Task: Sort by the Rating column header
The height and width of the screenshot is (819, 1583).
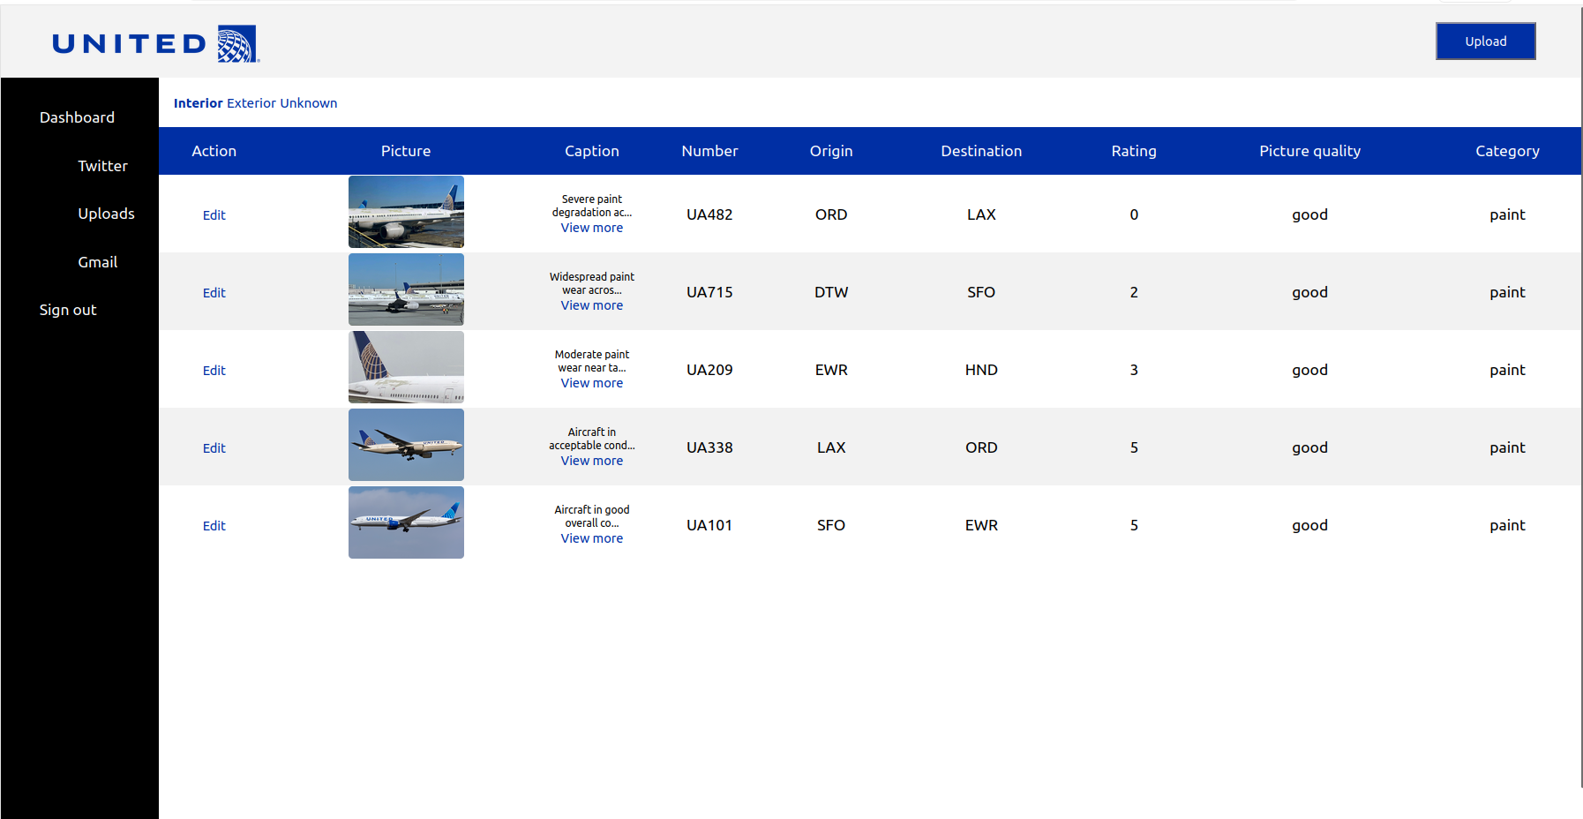Action: point(1133,151)
